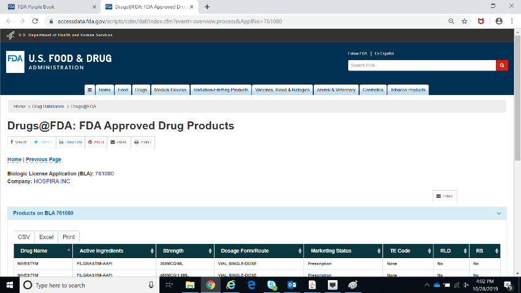The width and height of the screenshot is (521, 293).
Task: Open Home in FDA navigation bar
Action: point(104,89)
